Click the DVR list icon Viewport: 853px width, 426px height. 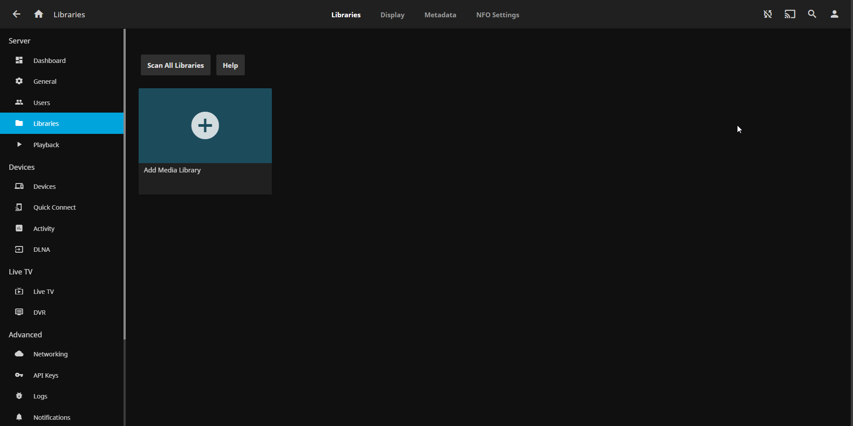click(19, 312)
